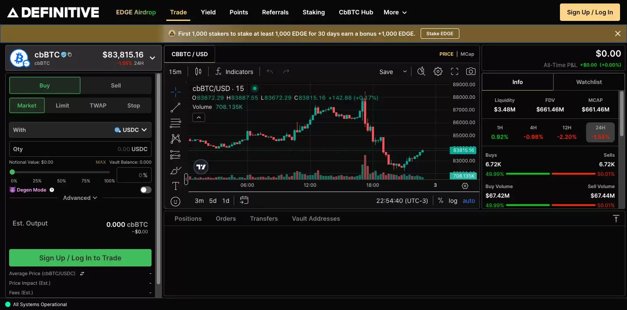Screen dimensions: 627x310
Task: Enable Degen Mode switch
Action: point(146,190)
